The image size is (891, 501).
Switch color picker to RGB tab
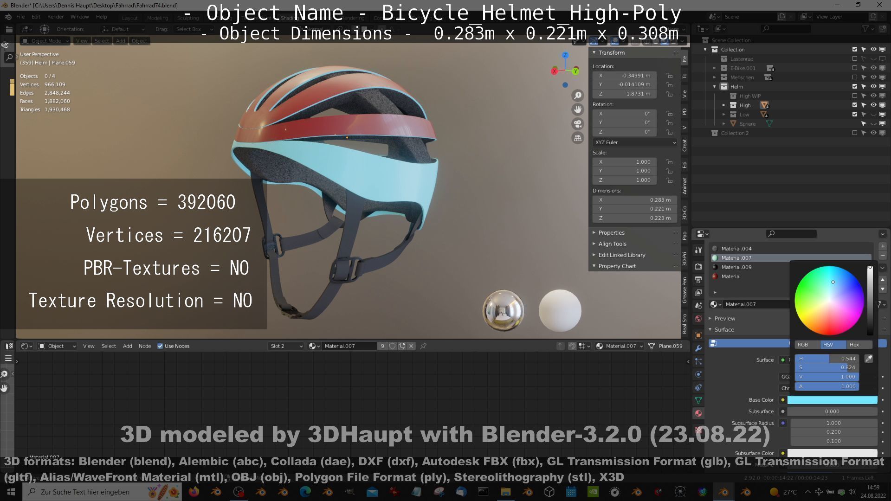[807, 345]
